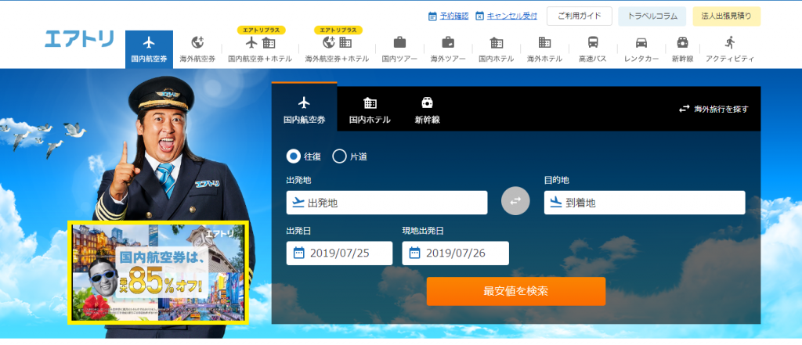
Task: Switch to the 国内ホテル search tab
Action: tap(370, 110)
